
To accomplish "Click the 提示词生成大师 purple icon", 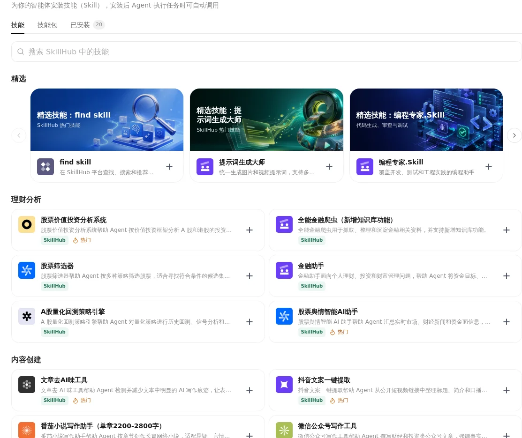I will coord(205,167).
